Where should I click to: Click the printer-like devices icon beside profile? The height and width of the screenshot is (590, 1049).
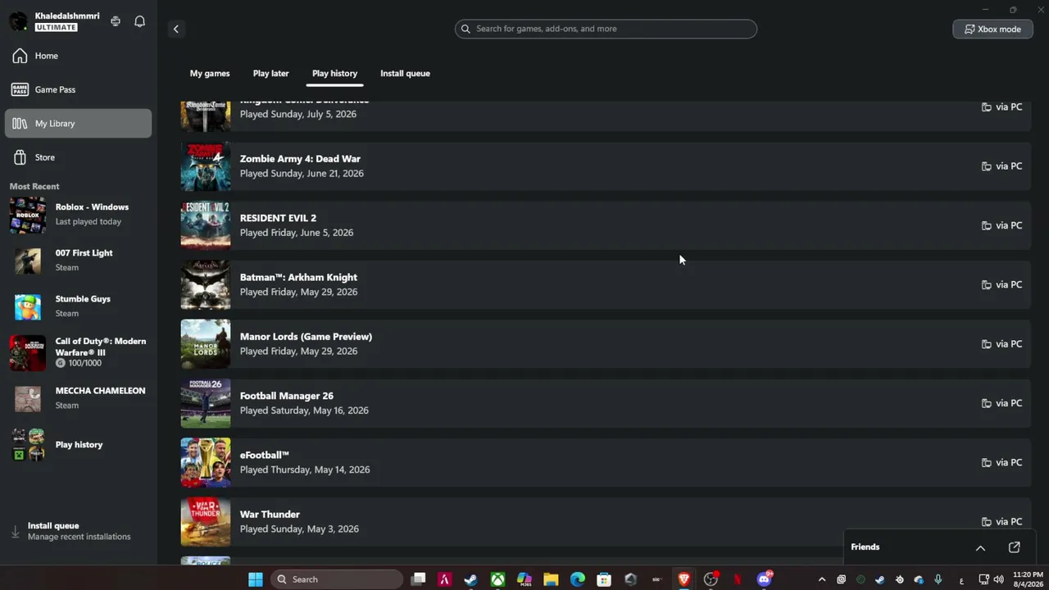point(116,21)
